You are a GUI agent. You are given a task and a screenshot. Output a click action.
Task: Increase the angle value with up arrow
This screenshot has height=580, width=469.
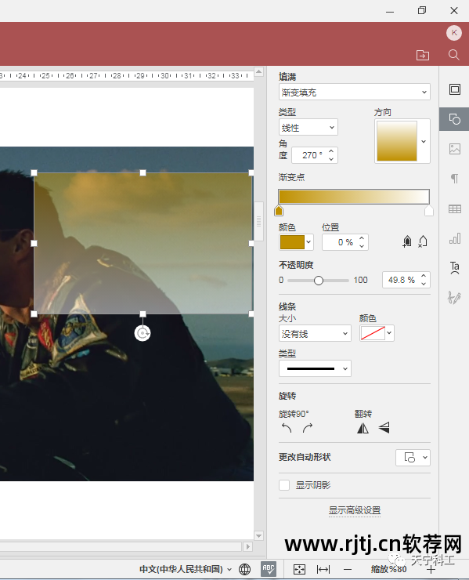coord(331,151)
